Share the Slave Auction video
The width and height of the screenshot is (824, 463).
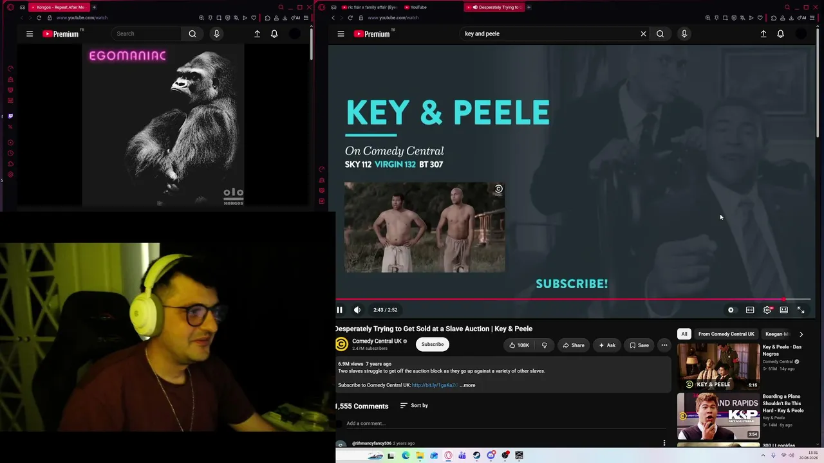(574, 345)
